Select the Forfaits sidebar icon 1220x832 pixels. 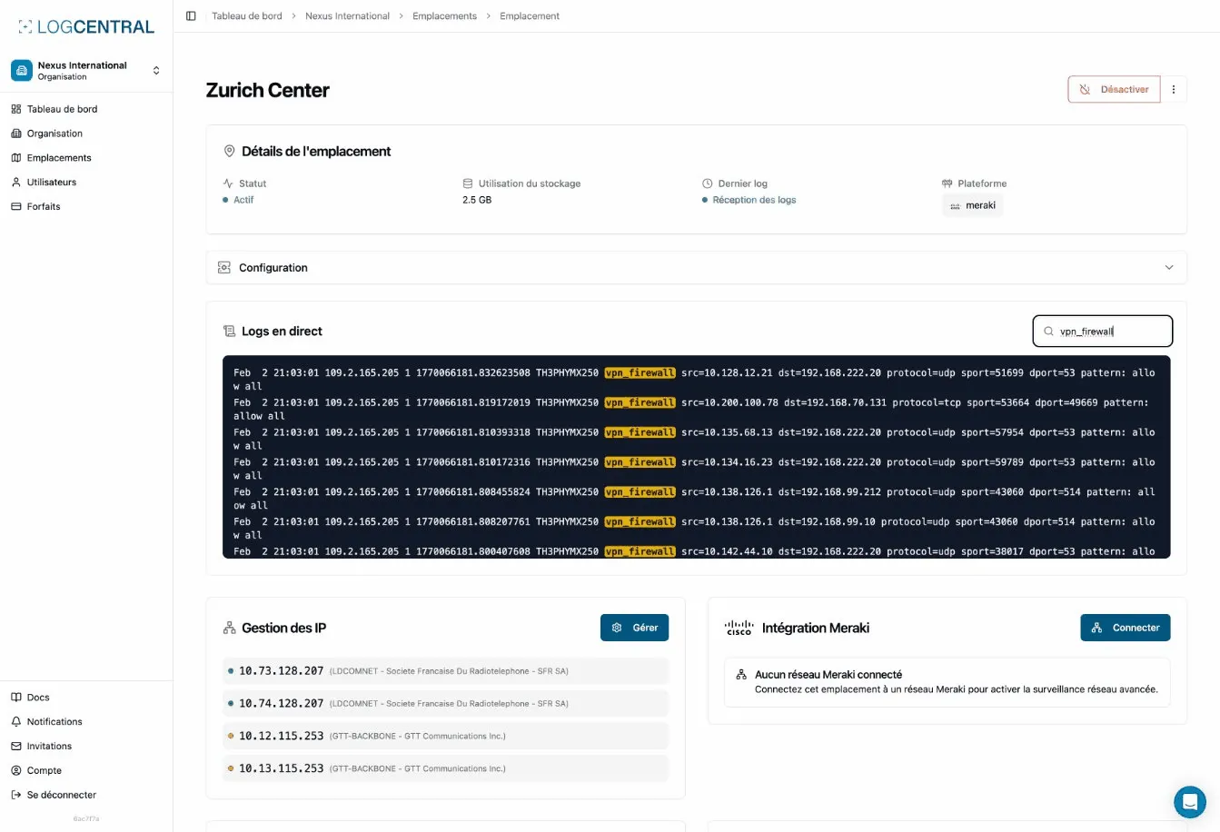pos(16,206)
